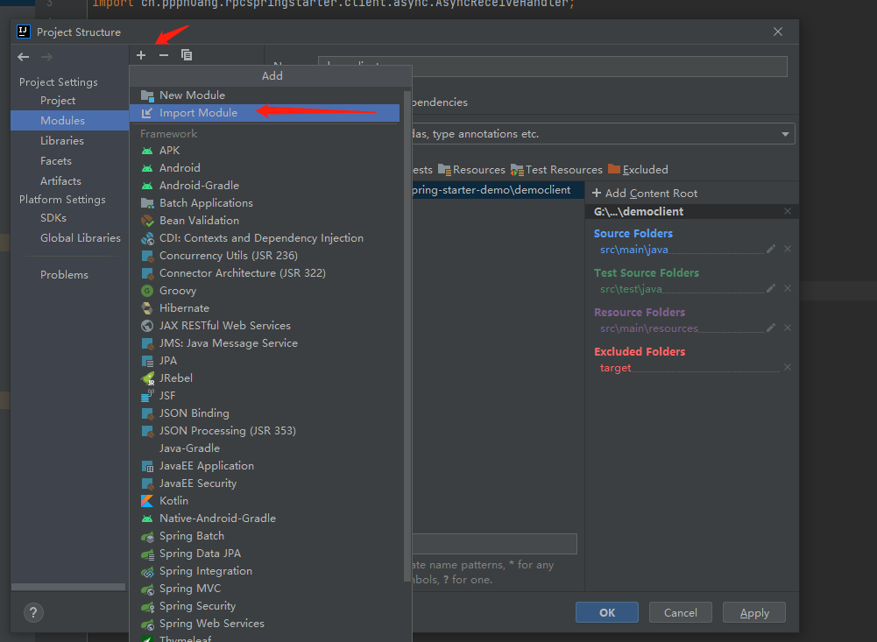Remove the target excluded folder

coord(788,367)
